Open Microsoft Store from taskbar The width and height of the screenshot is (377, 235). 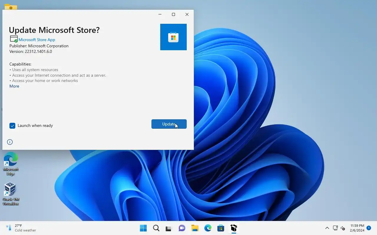click(221, 228)
